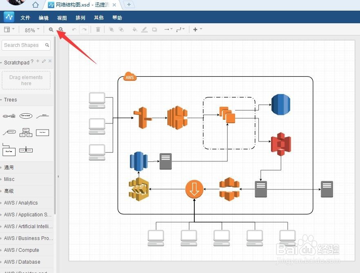Expand the AWS / Database category

tap(27, 262)
